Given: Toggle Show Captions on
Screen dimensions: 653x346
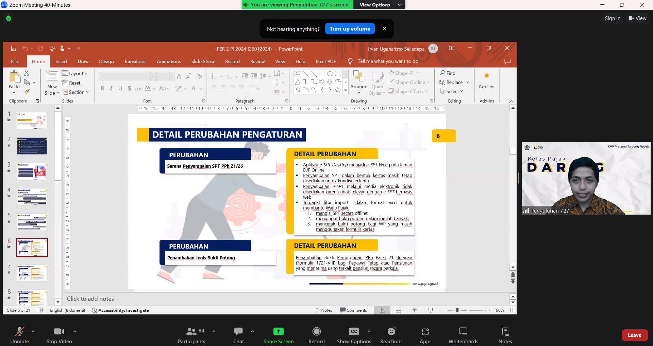Looking at the screenshot, I should point(354,335).
